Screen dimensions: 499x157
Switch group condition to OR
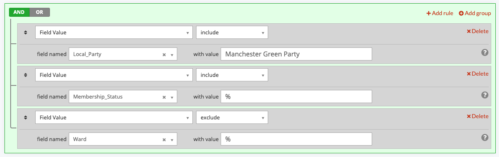point(40,12)
